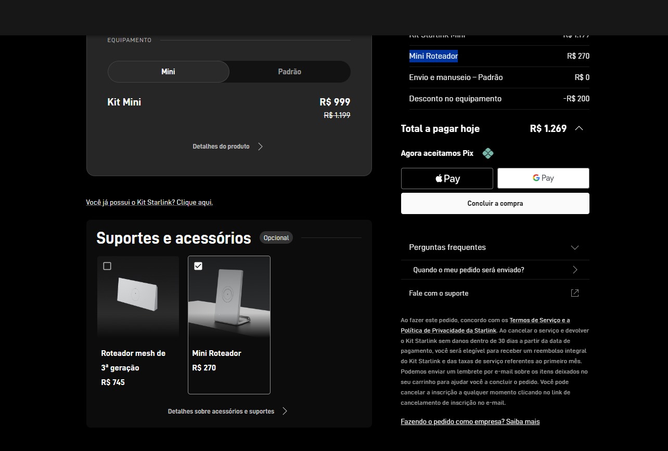The image size is (668, 451).
Task: Click the Roteador mesh product image
Action: (138, 299)
